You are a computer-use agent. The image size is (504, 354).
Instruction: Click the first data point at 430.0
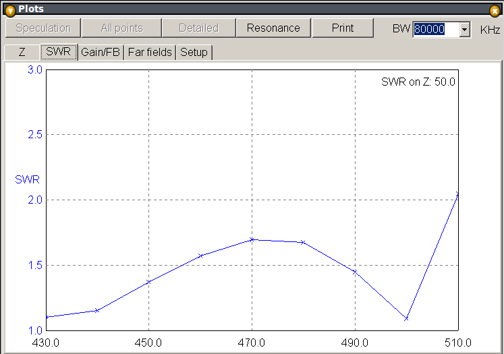click(46, 317)
